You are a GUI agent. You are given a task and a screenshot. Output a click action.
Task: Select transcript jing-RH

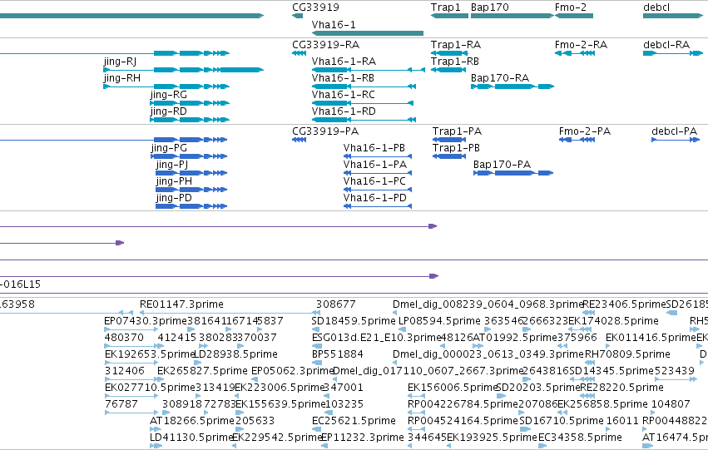122,78
